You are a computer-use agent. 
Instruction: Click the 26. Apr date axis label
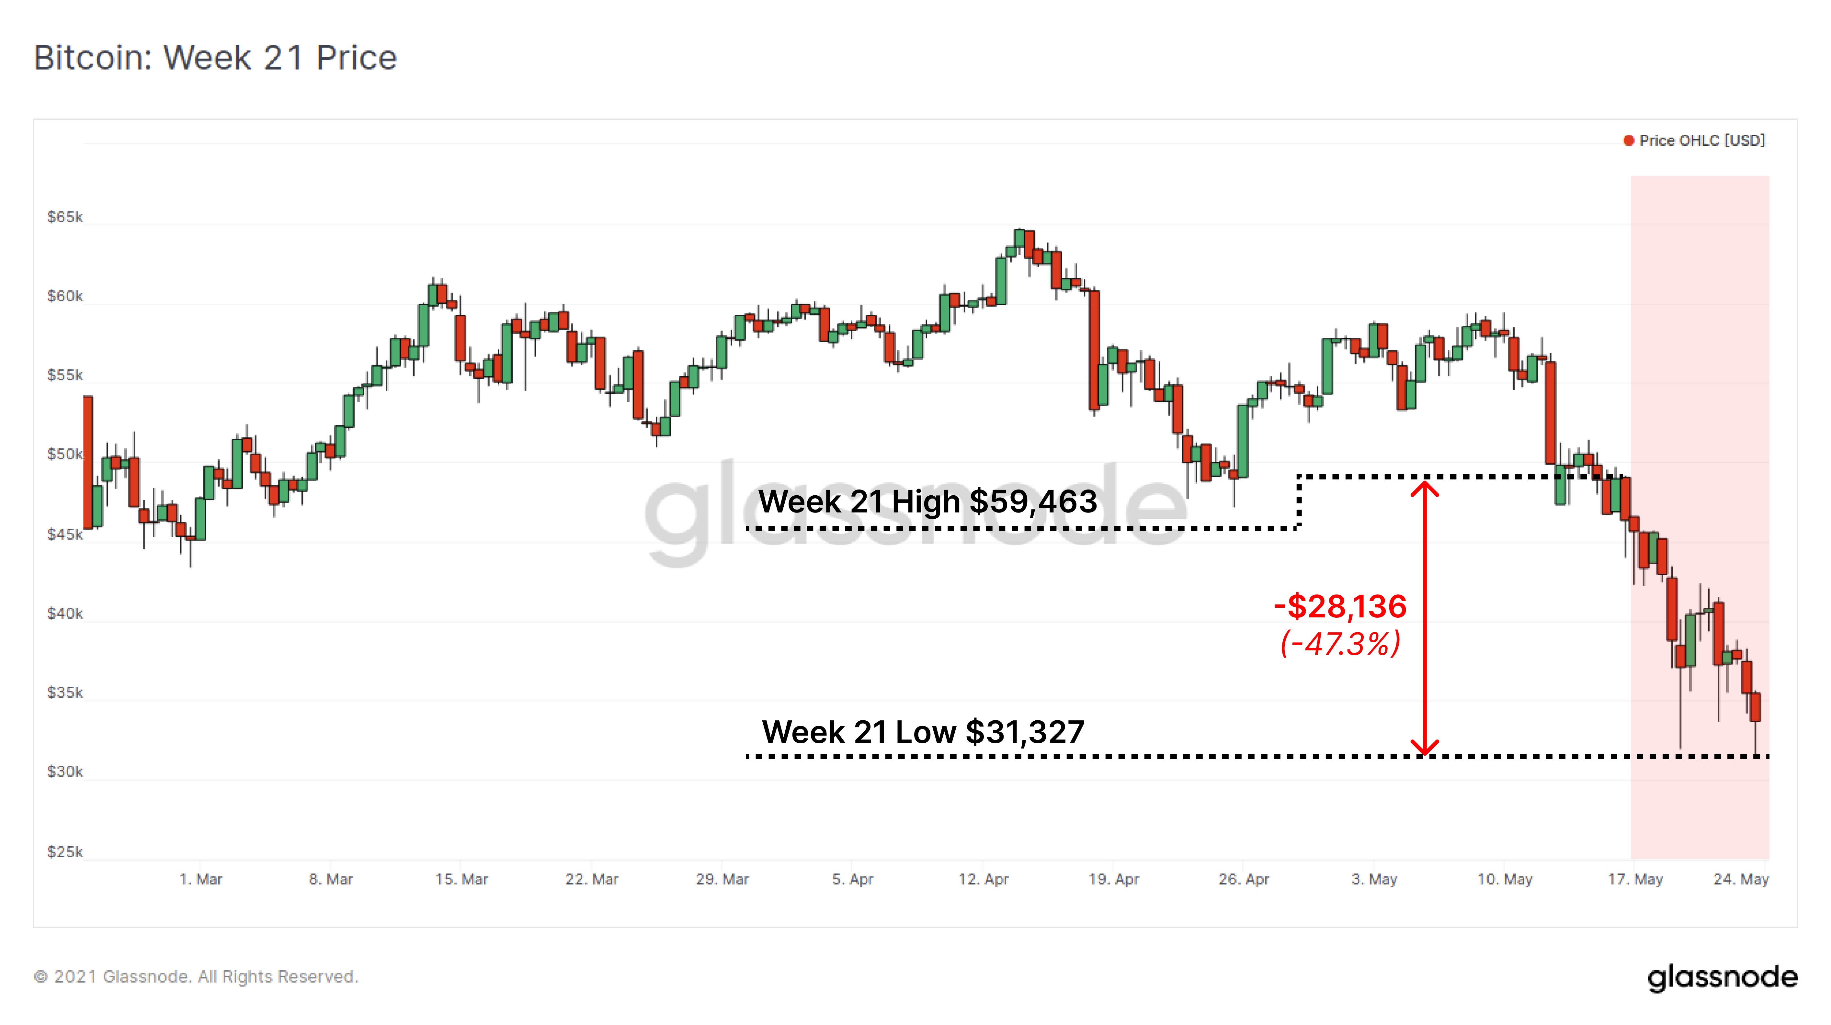pos(1243,879)
